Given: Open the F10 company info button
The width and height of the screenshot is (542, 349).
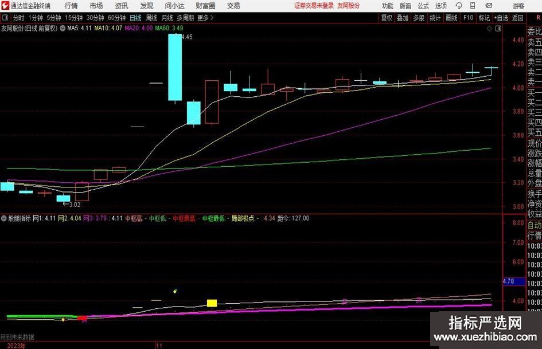Looking at the screenshot, I should tap(468, 18).
